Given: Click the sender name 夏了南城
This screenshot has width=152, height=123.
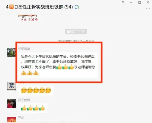Looking at the screenshot, I should point(24,100).
